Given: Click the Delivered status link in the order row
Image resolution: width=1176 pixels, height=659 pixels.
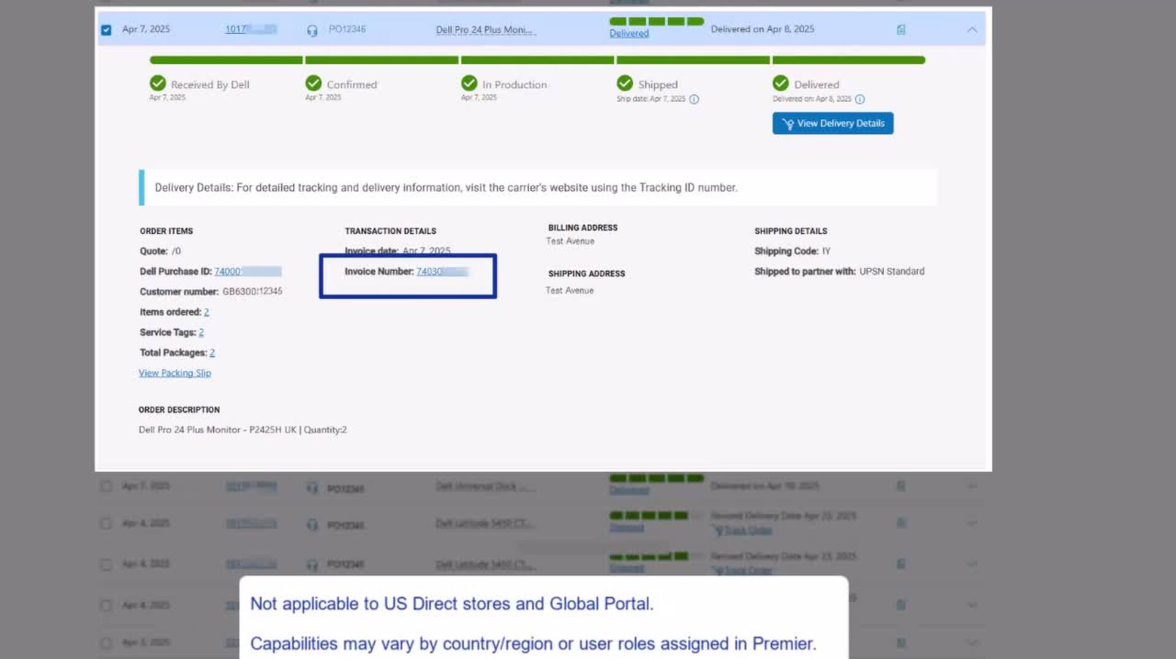Looking at the screenshot, I should [x=629, y=33].
